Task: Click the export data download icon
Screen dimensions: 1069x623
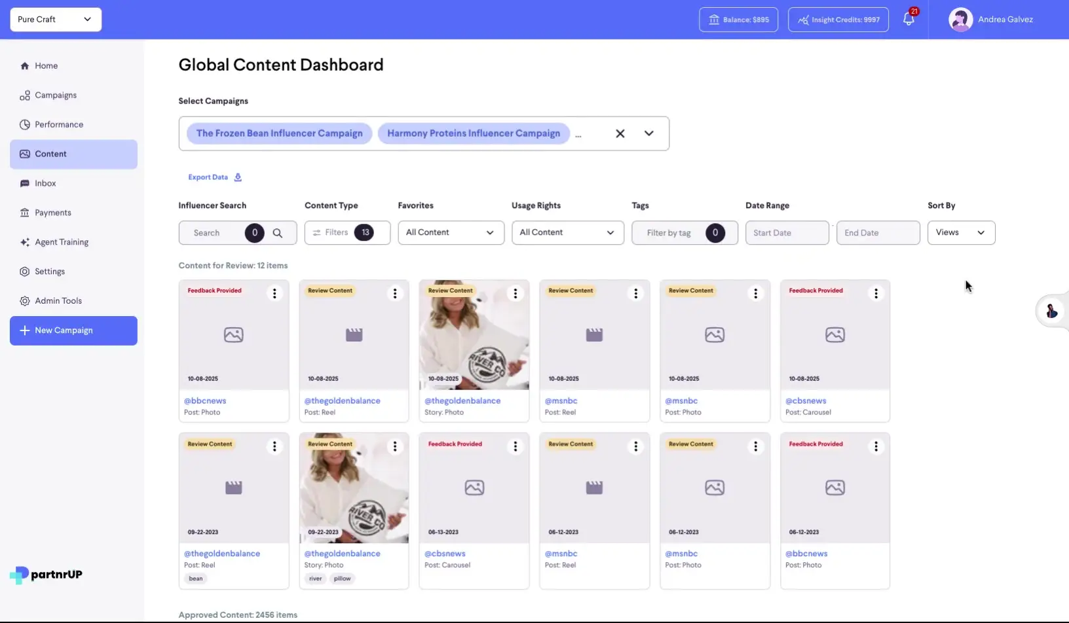Action: (x=238, y=177)
